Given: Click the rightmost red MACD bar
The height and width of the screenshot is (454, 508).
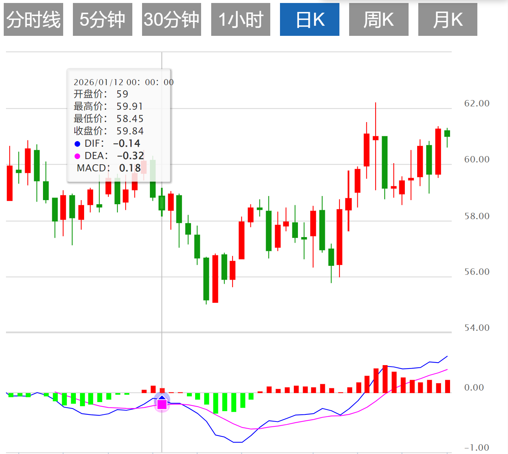Looking at the screenshot, I should coord(447,386).
